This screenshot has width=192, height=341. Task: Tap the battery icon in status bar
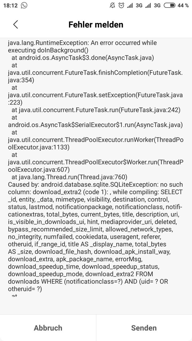(x=169, y=5)
